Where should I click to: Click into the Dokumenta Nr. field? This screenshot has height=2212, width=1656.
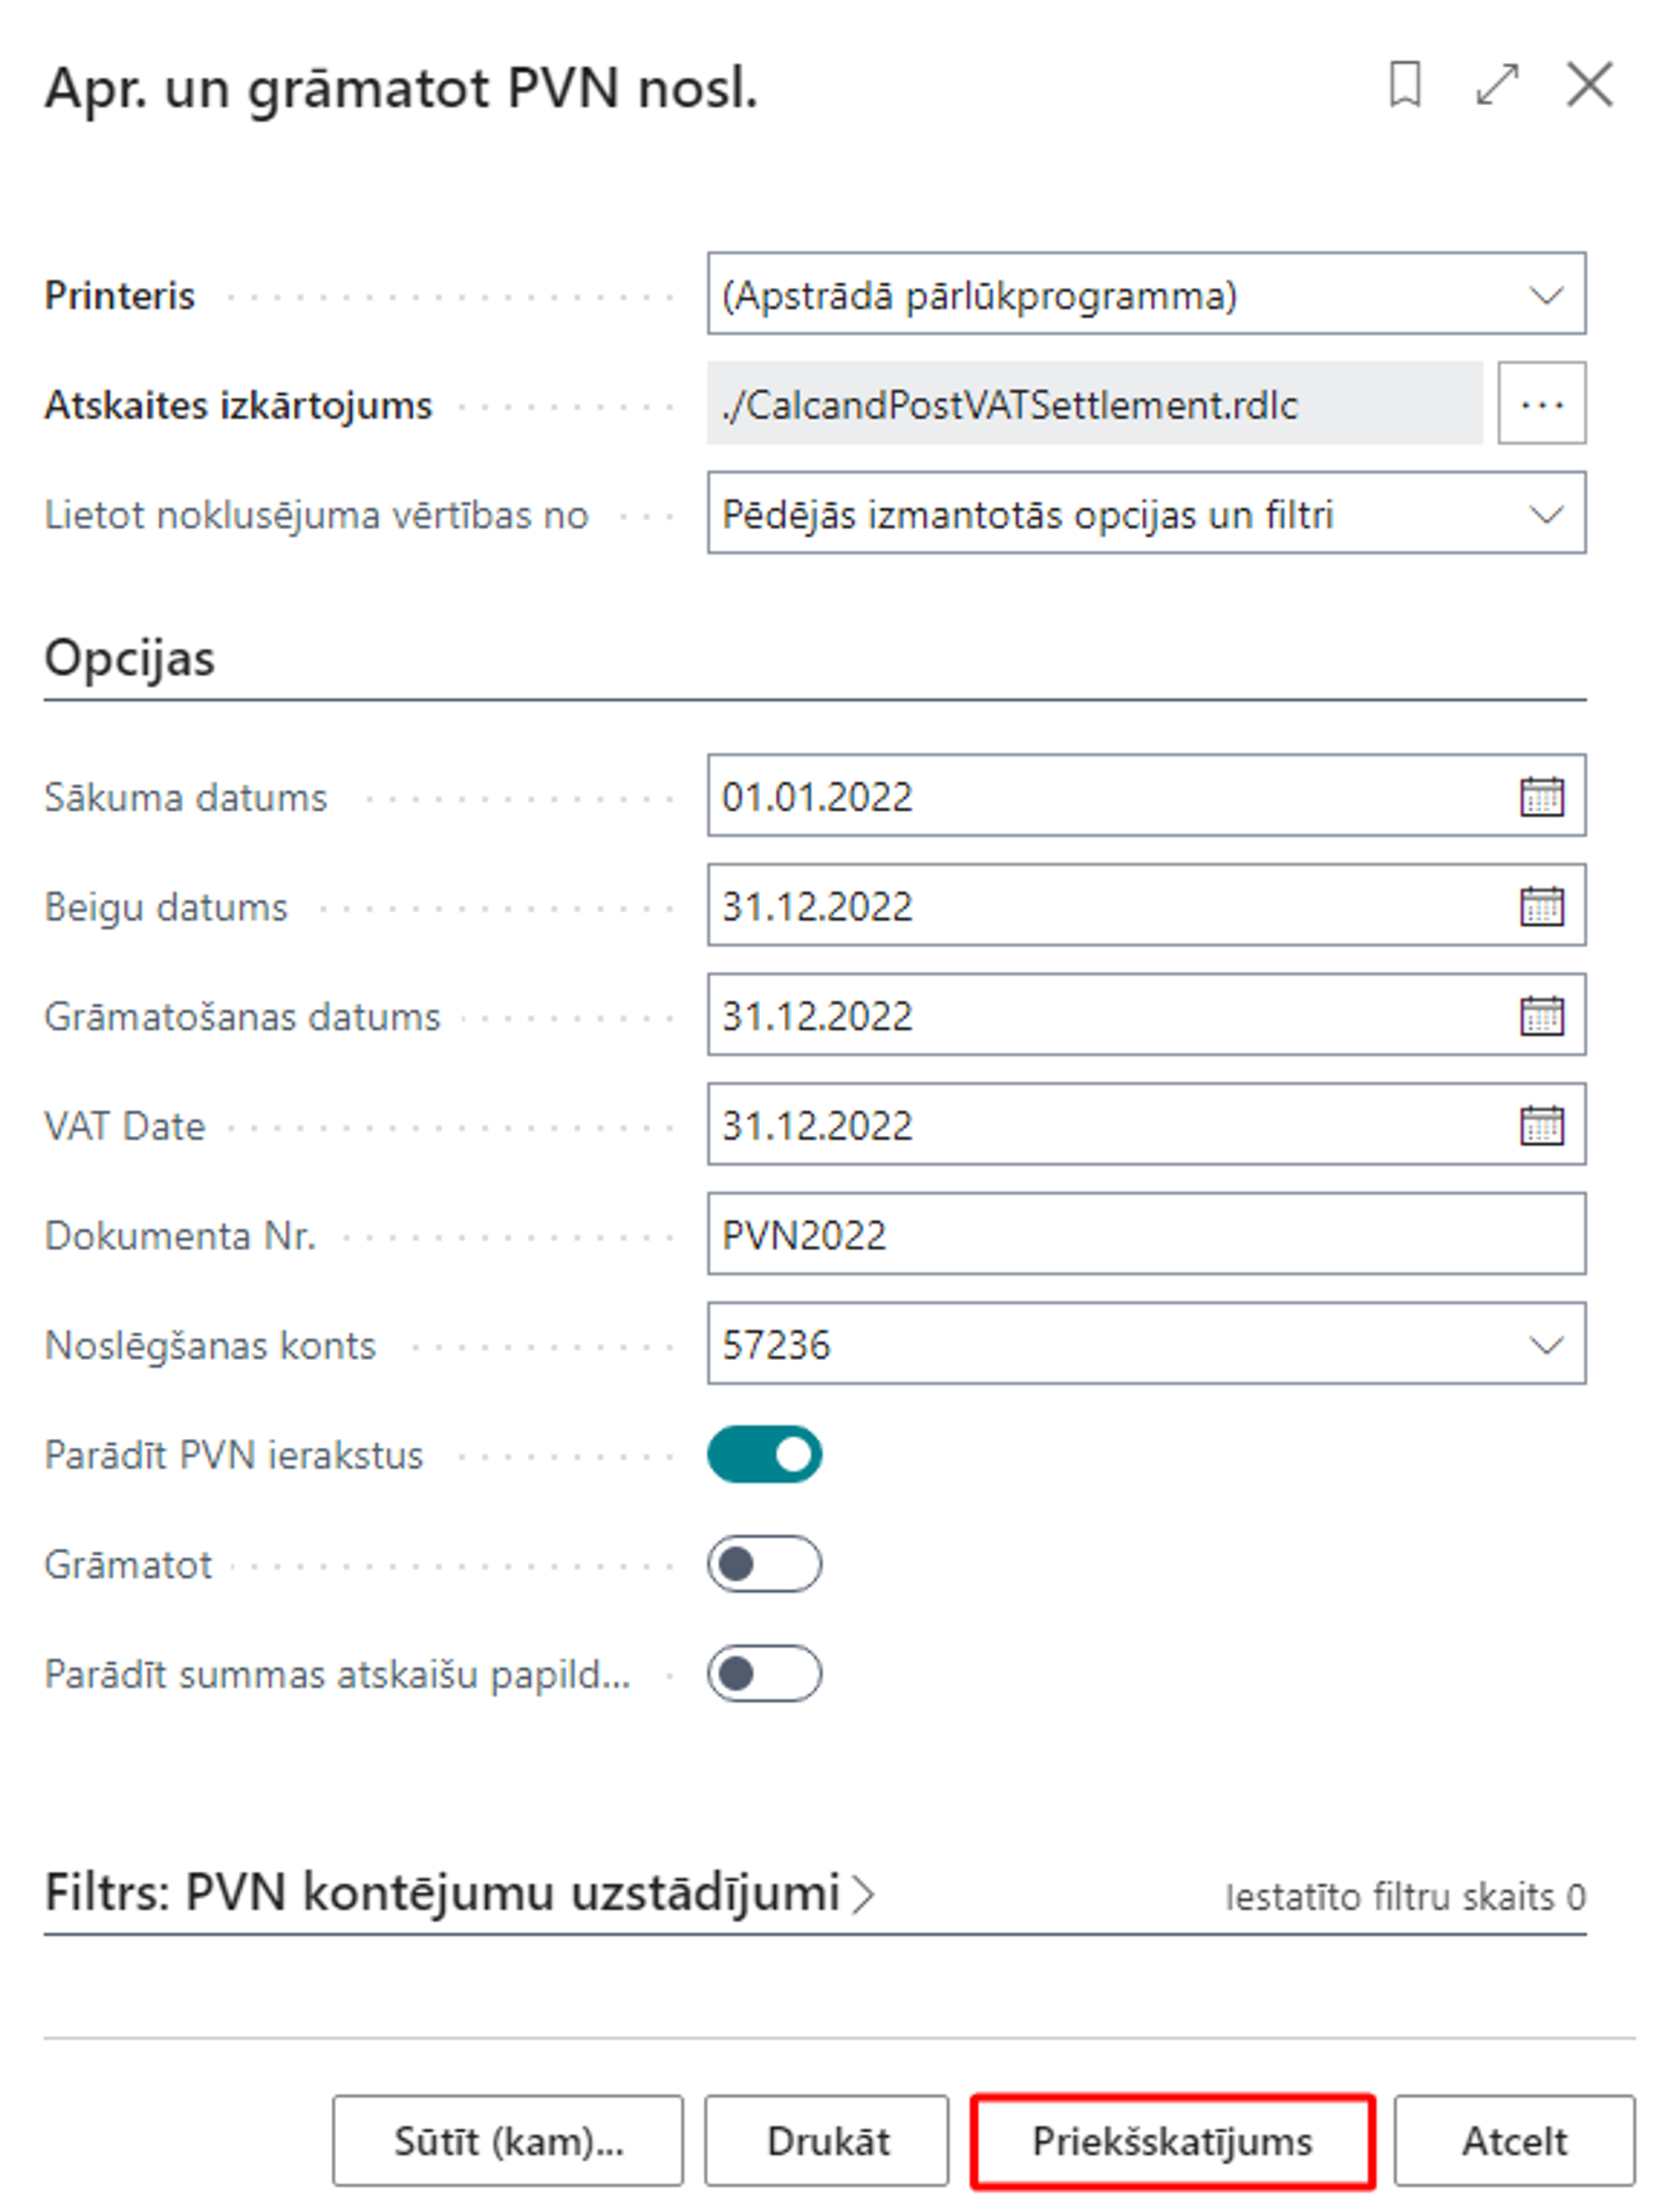pos(1145,1235)
